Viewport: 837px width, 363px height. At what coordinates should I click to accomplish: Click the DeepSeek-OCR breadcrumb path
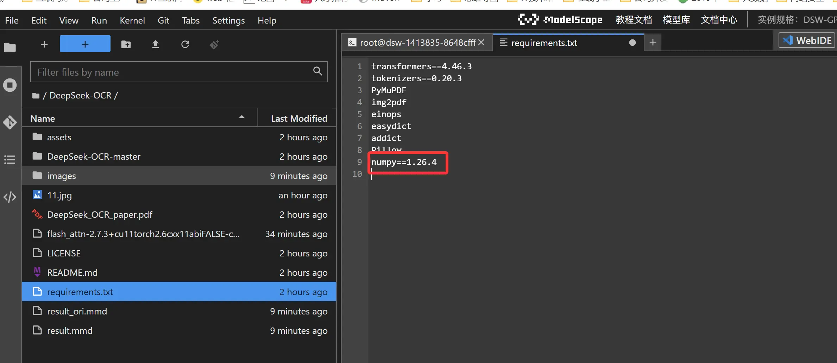80,96
